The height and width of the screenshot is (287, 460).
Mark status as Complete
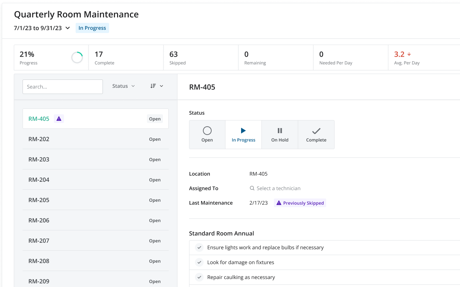(316, 135)
